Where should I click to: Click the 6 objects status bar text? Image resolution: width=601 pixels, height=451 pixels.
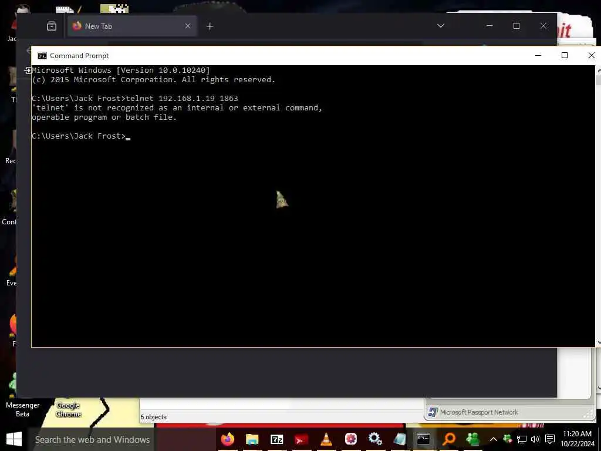pyautogui.click(x=153, y=417)
